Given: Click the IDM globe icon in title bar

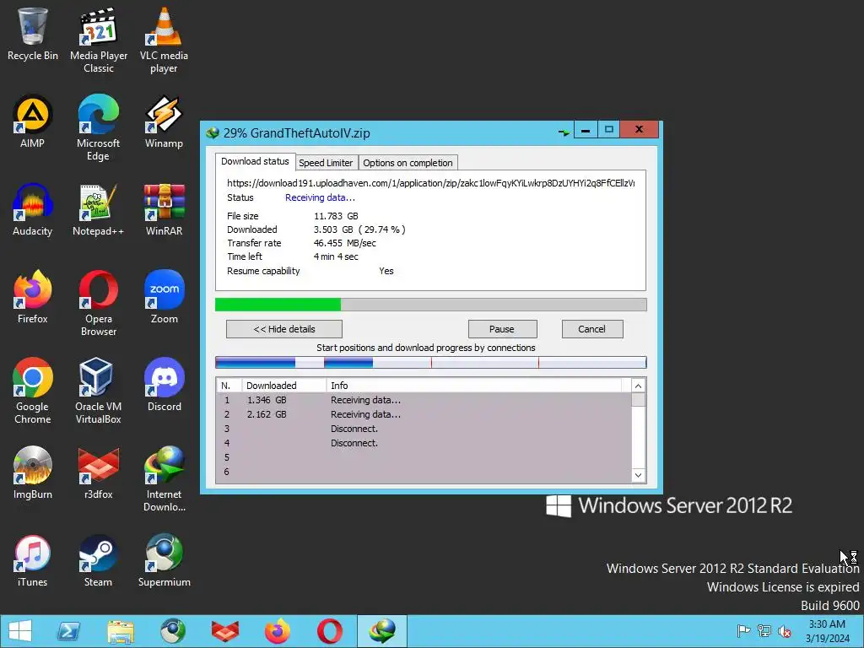Looking at the screenshot, I should 213,132.
